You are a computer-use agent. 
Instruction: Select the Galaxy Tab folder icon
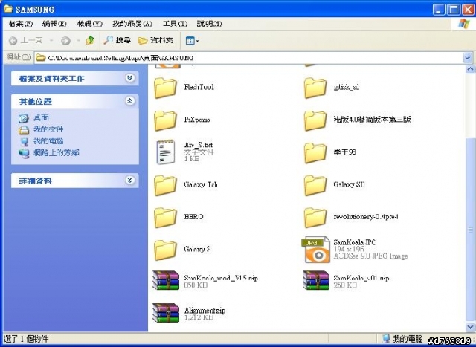(x=165, y=185)
